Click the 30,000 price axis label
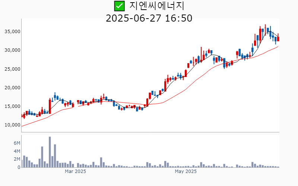 tap(12, 50)
